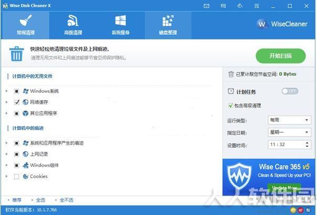The width and height of the screenshot is (317, 215).
Task: Click the 0 Bytes saved value
Action: [288, 74]
